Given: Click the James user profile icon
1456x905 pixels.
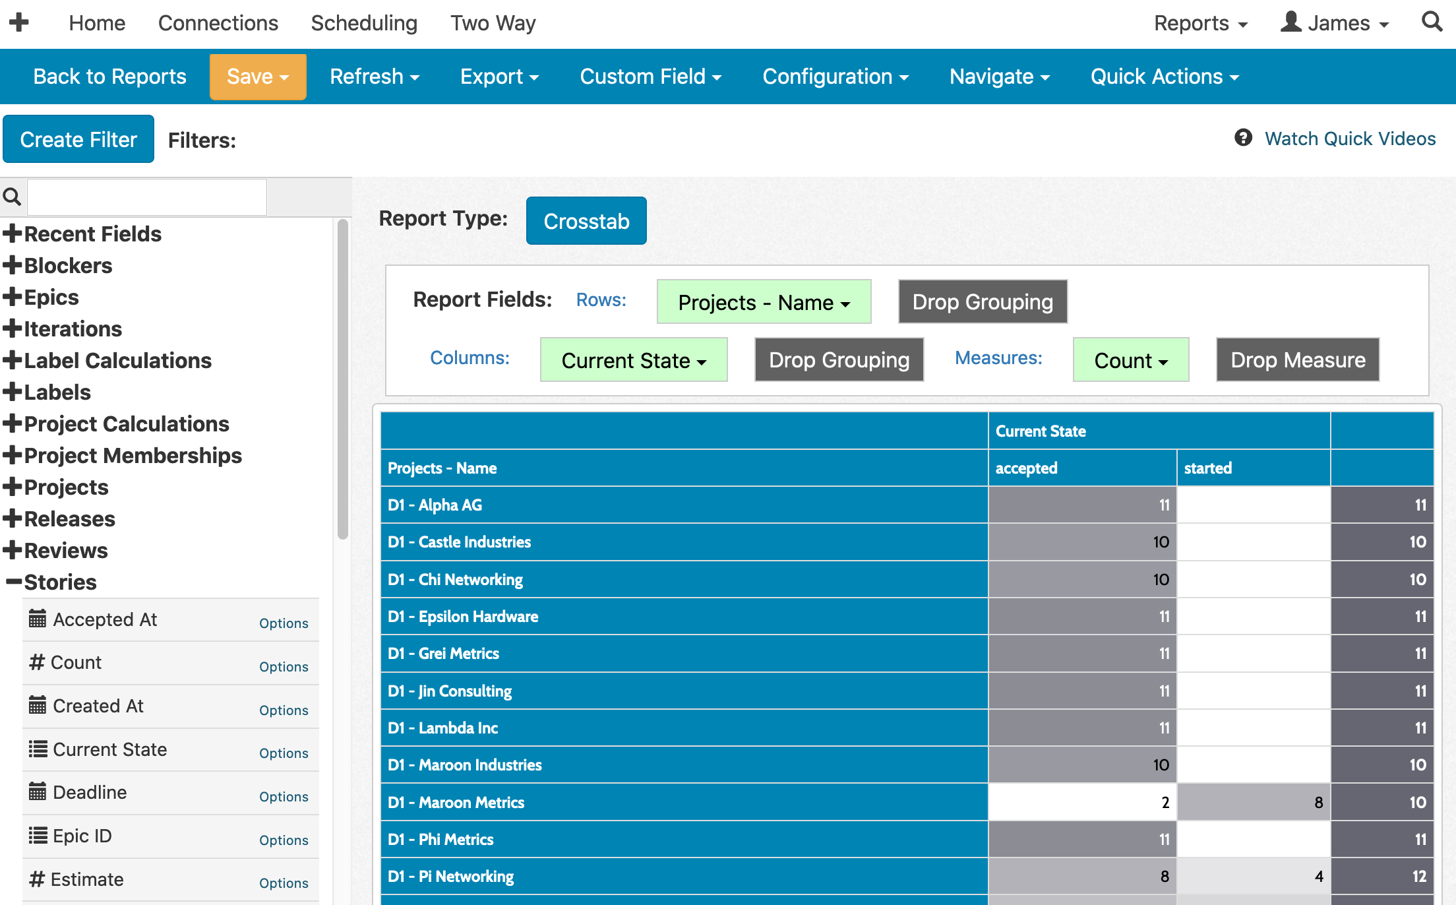Looking at the screenshot, I should point(1290,22).
